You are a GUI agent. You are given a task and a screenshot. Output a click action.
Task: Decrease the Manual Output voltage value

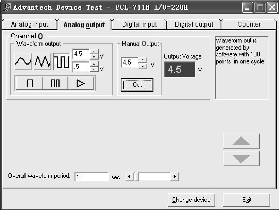143,66
